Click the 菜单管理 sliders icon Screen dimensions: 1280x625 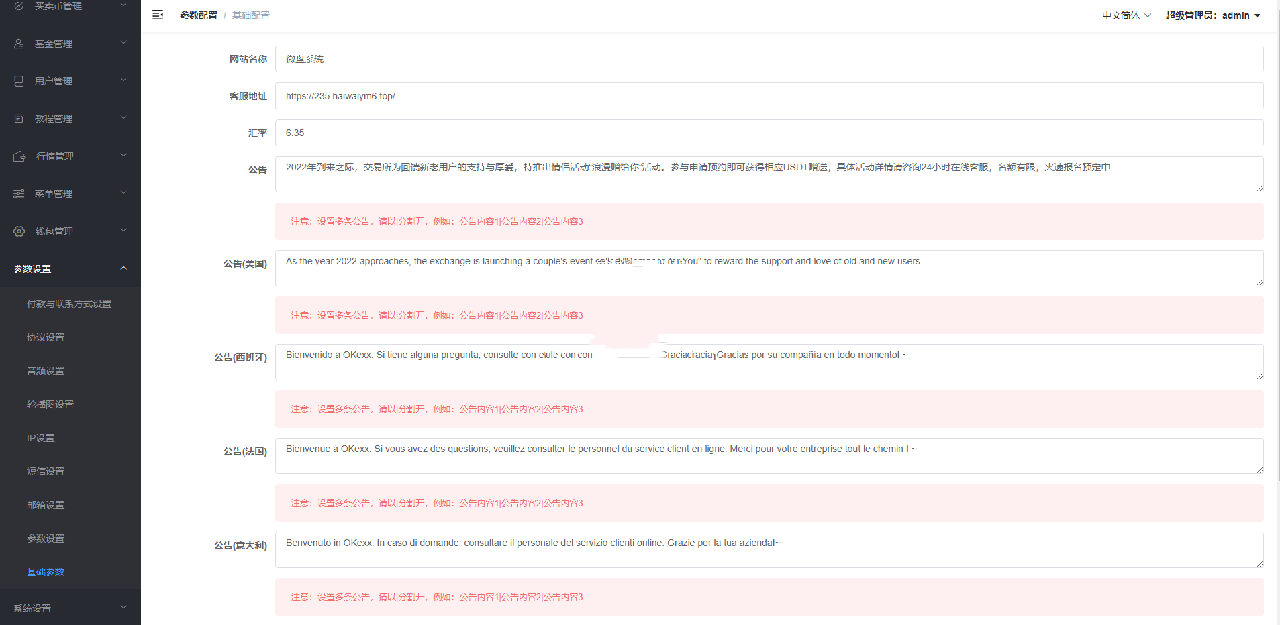[x=19, y=194]
